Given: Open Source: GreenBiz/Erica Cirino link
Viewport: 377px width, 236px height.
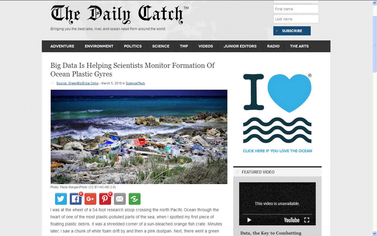Looking at the screenshot, I should pyautogui.click(x=78, y=83).
